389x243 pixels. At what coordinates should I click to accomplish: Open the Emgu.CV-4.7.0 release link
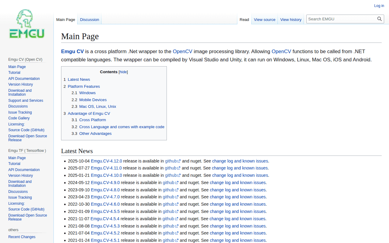[x=105, y=197]
